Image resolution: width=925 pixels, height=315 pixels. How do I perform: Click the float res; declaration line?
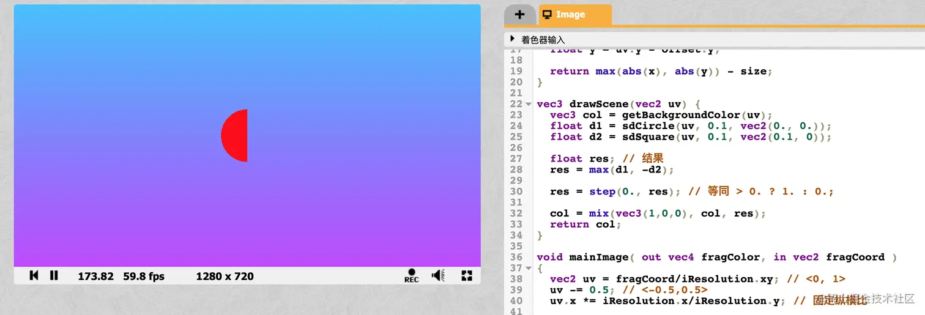607,158
